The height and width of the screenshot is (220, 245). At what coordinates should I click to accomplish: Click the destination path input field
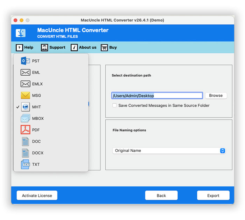[157, 96]
